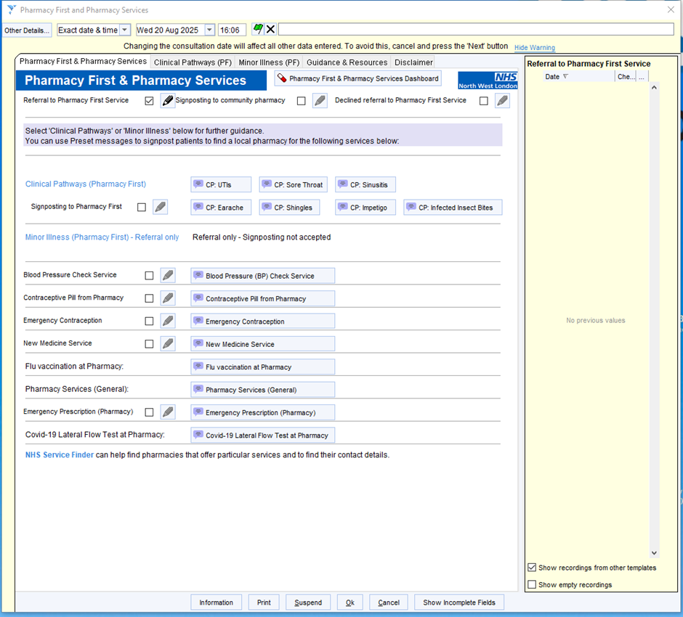683x617 pixels.
Task: Click pencil icon for Emergency Prescription (Pharmacy)
Action: click(168, 412)
